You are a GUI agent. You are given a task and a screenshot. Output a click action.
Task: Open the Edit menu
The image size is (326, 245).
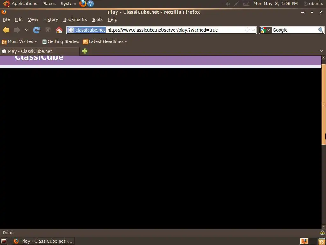(x=19, y=19)
